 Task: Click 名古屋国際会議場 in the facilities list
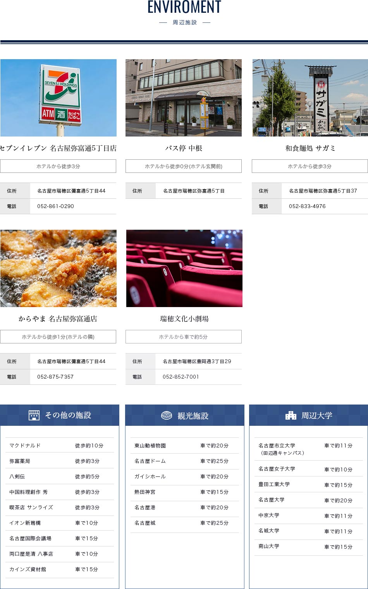click(30, 538)
